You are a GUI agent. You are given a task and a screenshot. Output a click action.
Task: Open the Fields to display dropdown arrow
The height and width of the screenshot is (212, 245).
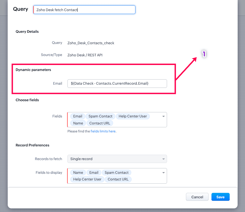click(x=164, y=173)
